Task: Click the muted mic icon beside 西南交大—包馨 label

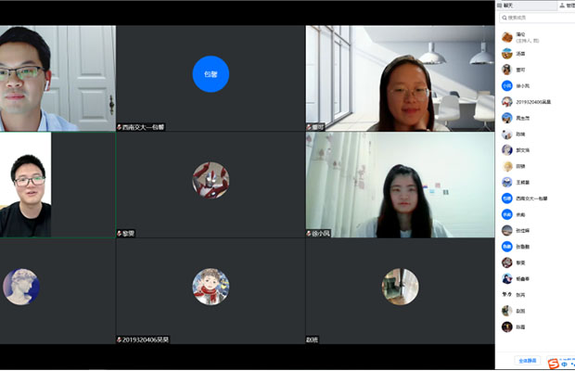Action: point(119,127)
